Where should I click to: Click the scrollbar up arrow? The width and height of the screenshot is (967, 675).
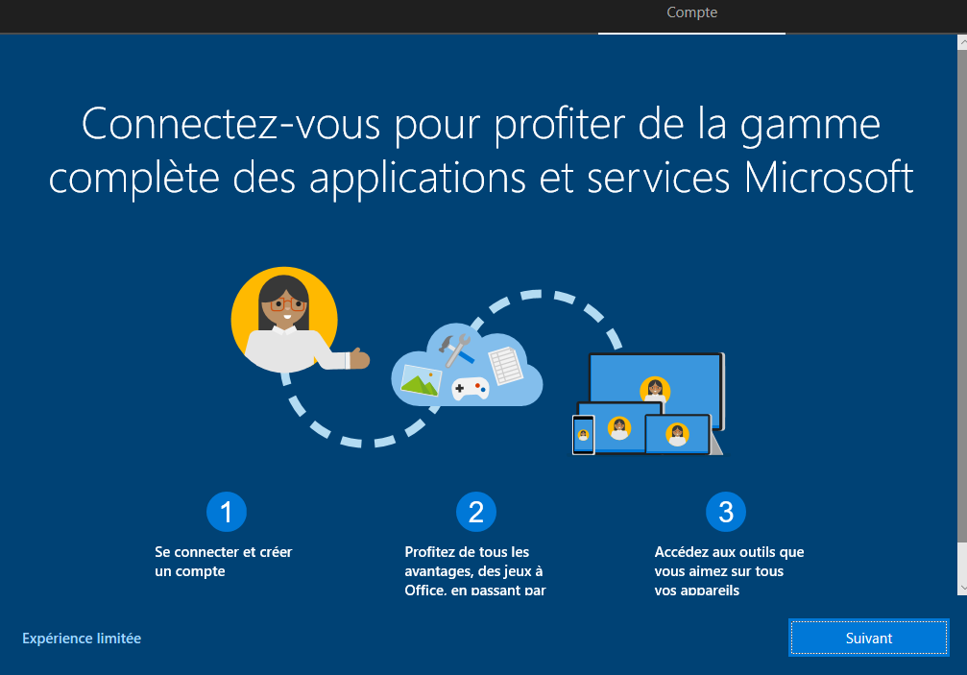(961, 42)
